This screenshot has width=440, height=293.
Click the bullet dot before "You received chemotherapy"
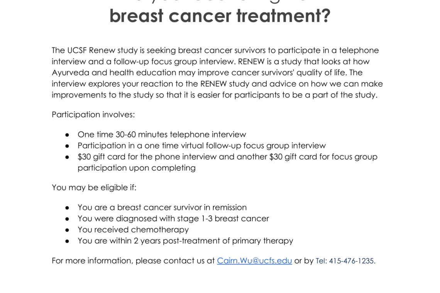pyautogui.click(x=67, y=230)
